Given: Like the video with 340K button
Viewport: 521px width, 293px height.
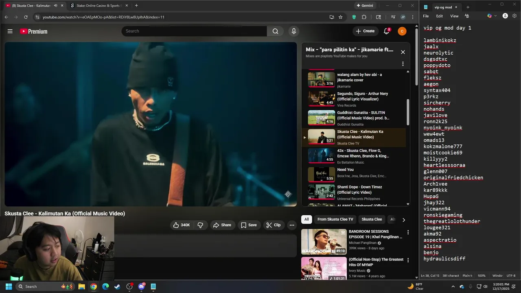Looking at the screenshot, I should (x=182, y=225).
